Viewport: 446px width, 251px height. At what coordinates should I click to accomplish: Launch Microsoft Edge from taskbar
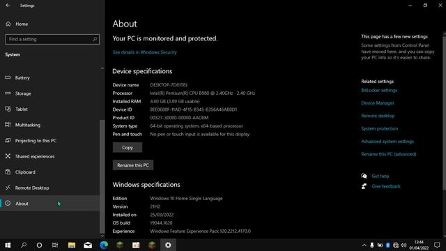(x=104, y=245)
